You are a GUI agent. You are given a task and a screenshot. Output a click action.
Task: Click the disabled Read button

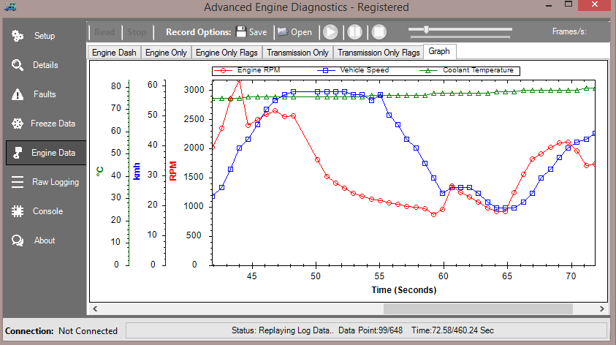(104, 32)
